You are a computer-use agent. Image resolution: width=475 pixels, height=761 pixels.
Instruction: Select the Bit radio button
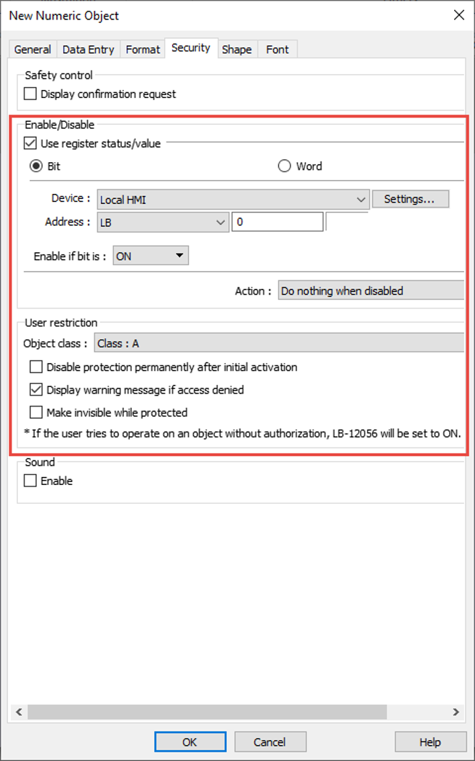(36, 166)
